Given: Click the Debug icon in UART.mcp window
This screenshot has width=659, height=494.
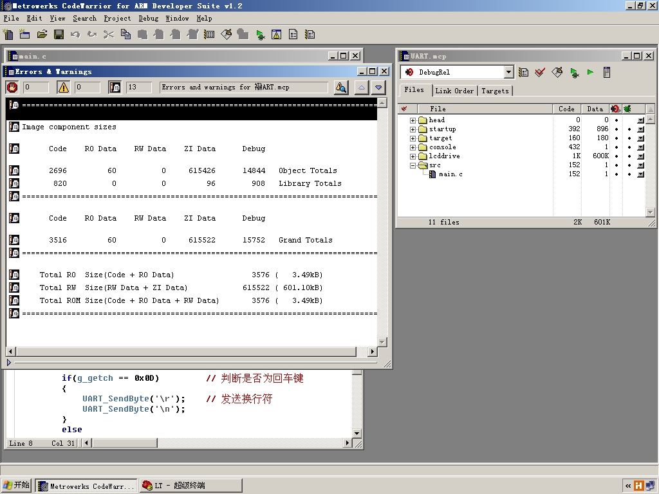Looking at the screenshot, I should [x=574, y=72].
